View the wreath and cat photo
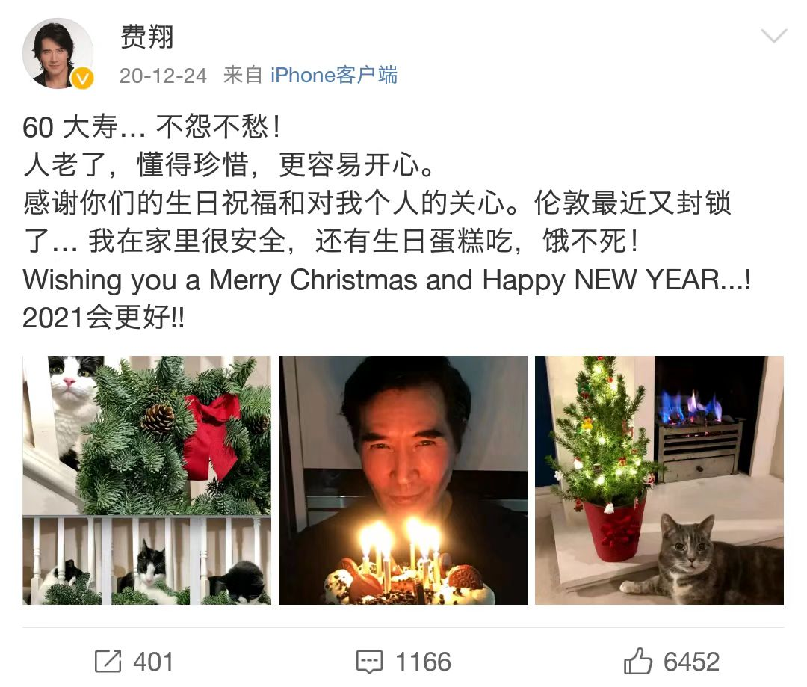Screen dimensions: 807x687 tap(146, 480)
